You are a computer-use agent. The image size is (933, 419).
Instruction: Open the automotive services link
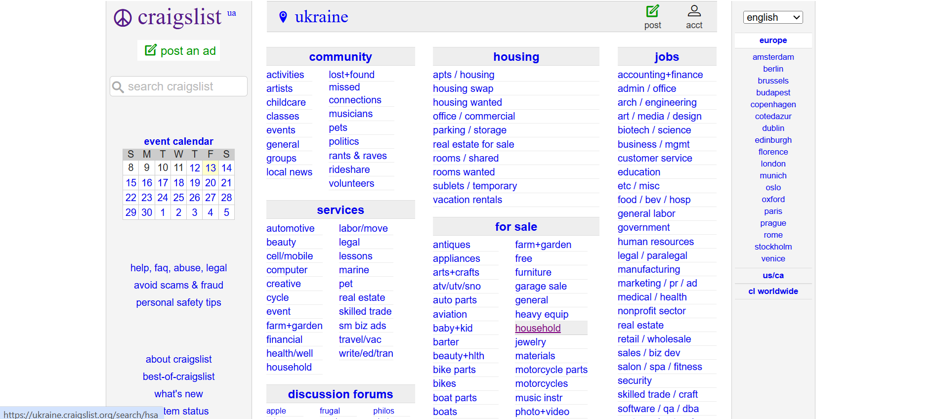tap(290, 228)
